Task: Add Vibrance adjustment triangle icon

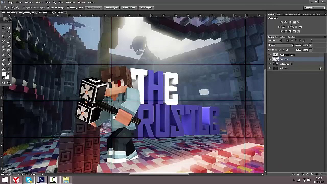Action: 298,22
